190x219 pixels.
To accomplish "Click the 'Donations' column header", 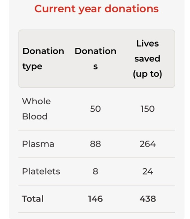I will [95, 58].
